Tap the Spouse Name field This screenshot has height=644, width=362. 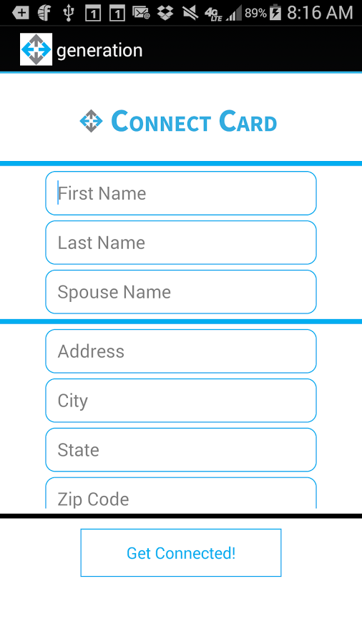(181, 292)
